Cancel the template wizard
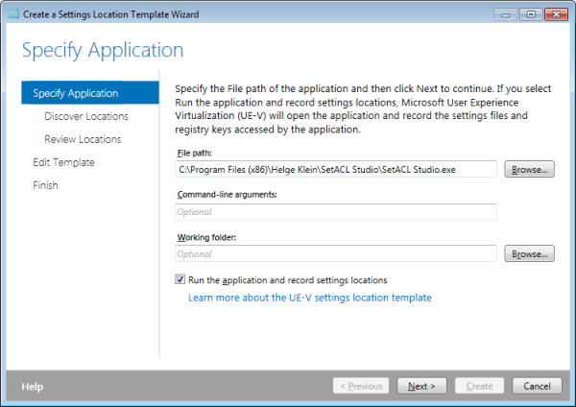576x407 pixels. pos(537,386)
